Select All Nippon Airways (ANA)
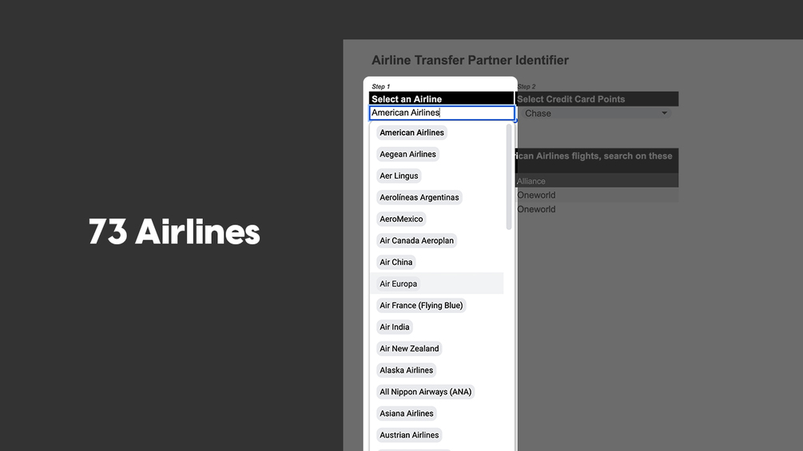The width and height of the screenshot is (803, 451). tap(425, 392)
